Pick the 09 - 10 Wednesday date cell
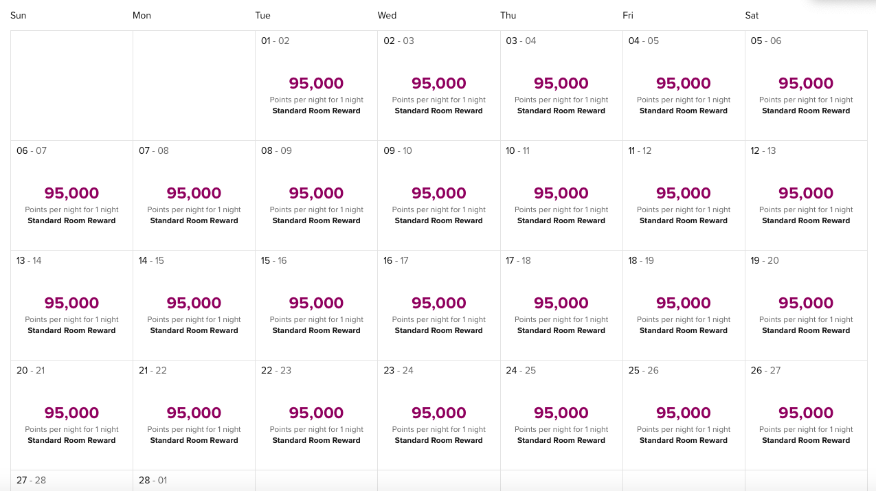The image size is (876, 491). (438, 196)
